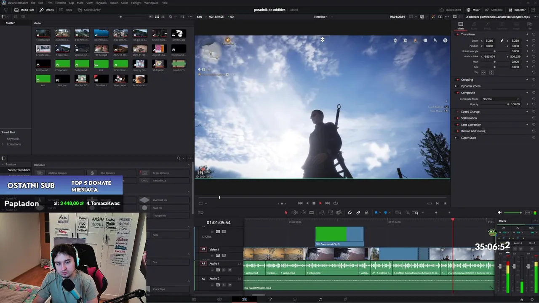Screen dimensions: 539x303
Task: Expand the Cropping section
Action: tap(467, 80)
